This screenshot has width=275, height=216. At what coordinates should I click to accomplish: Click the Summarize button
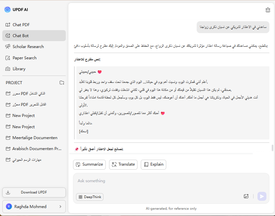click(x=90, y=165)
